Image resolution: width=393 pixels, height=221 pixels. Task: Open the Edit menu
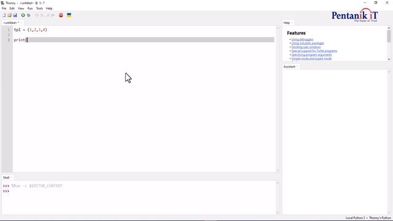tap(12, 8)
